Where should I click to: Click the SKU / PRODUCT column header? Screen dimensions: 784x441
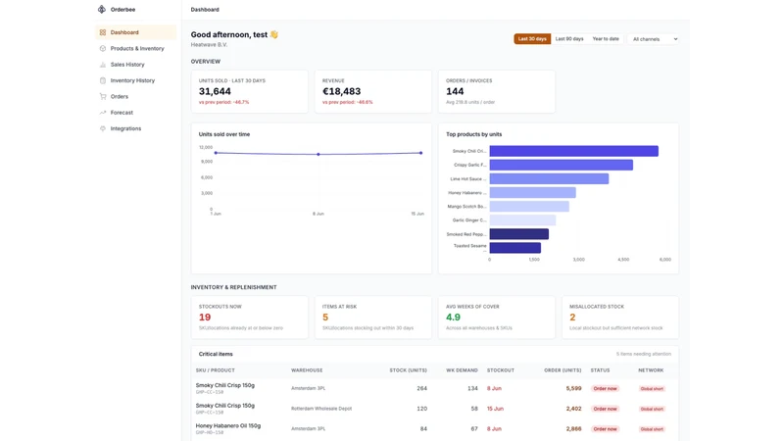point(215,370)
